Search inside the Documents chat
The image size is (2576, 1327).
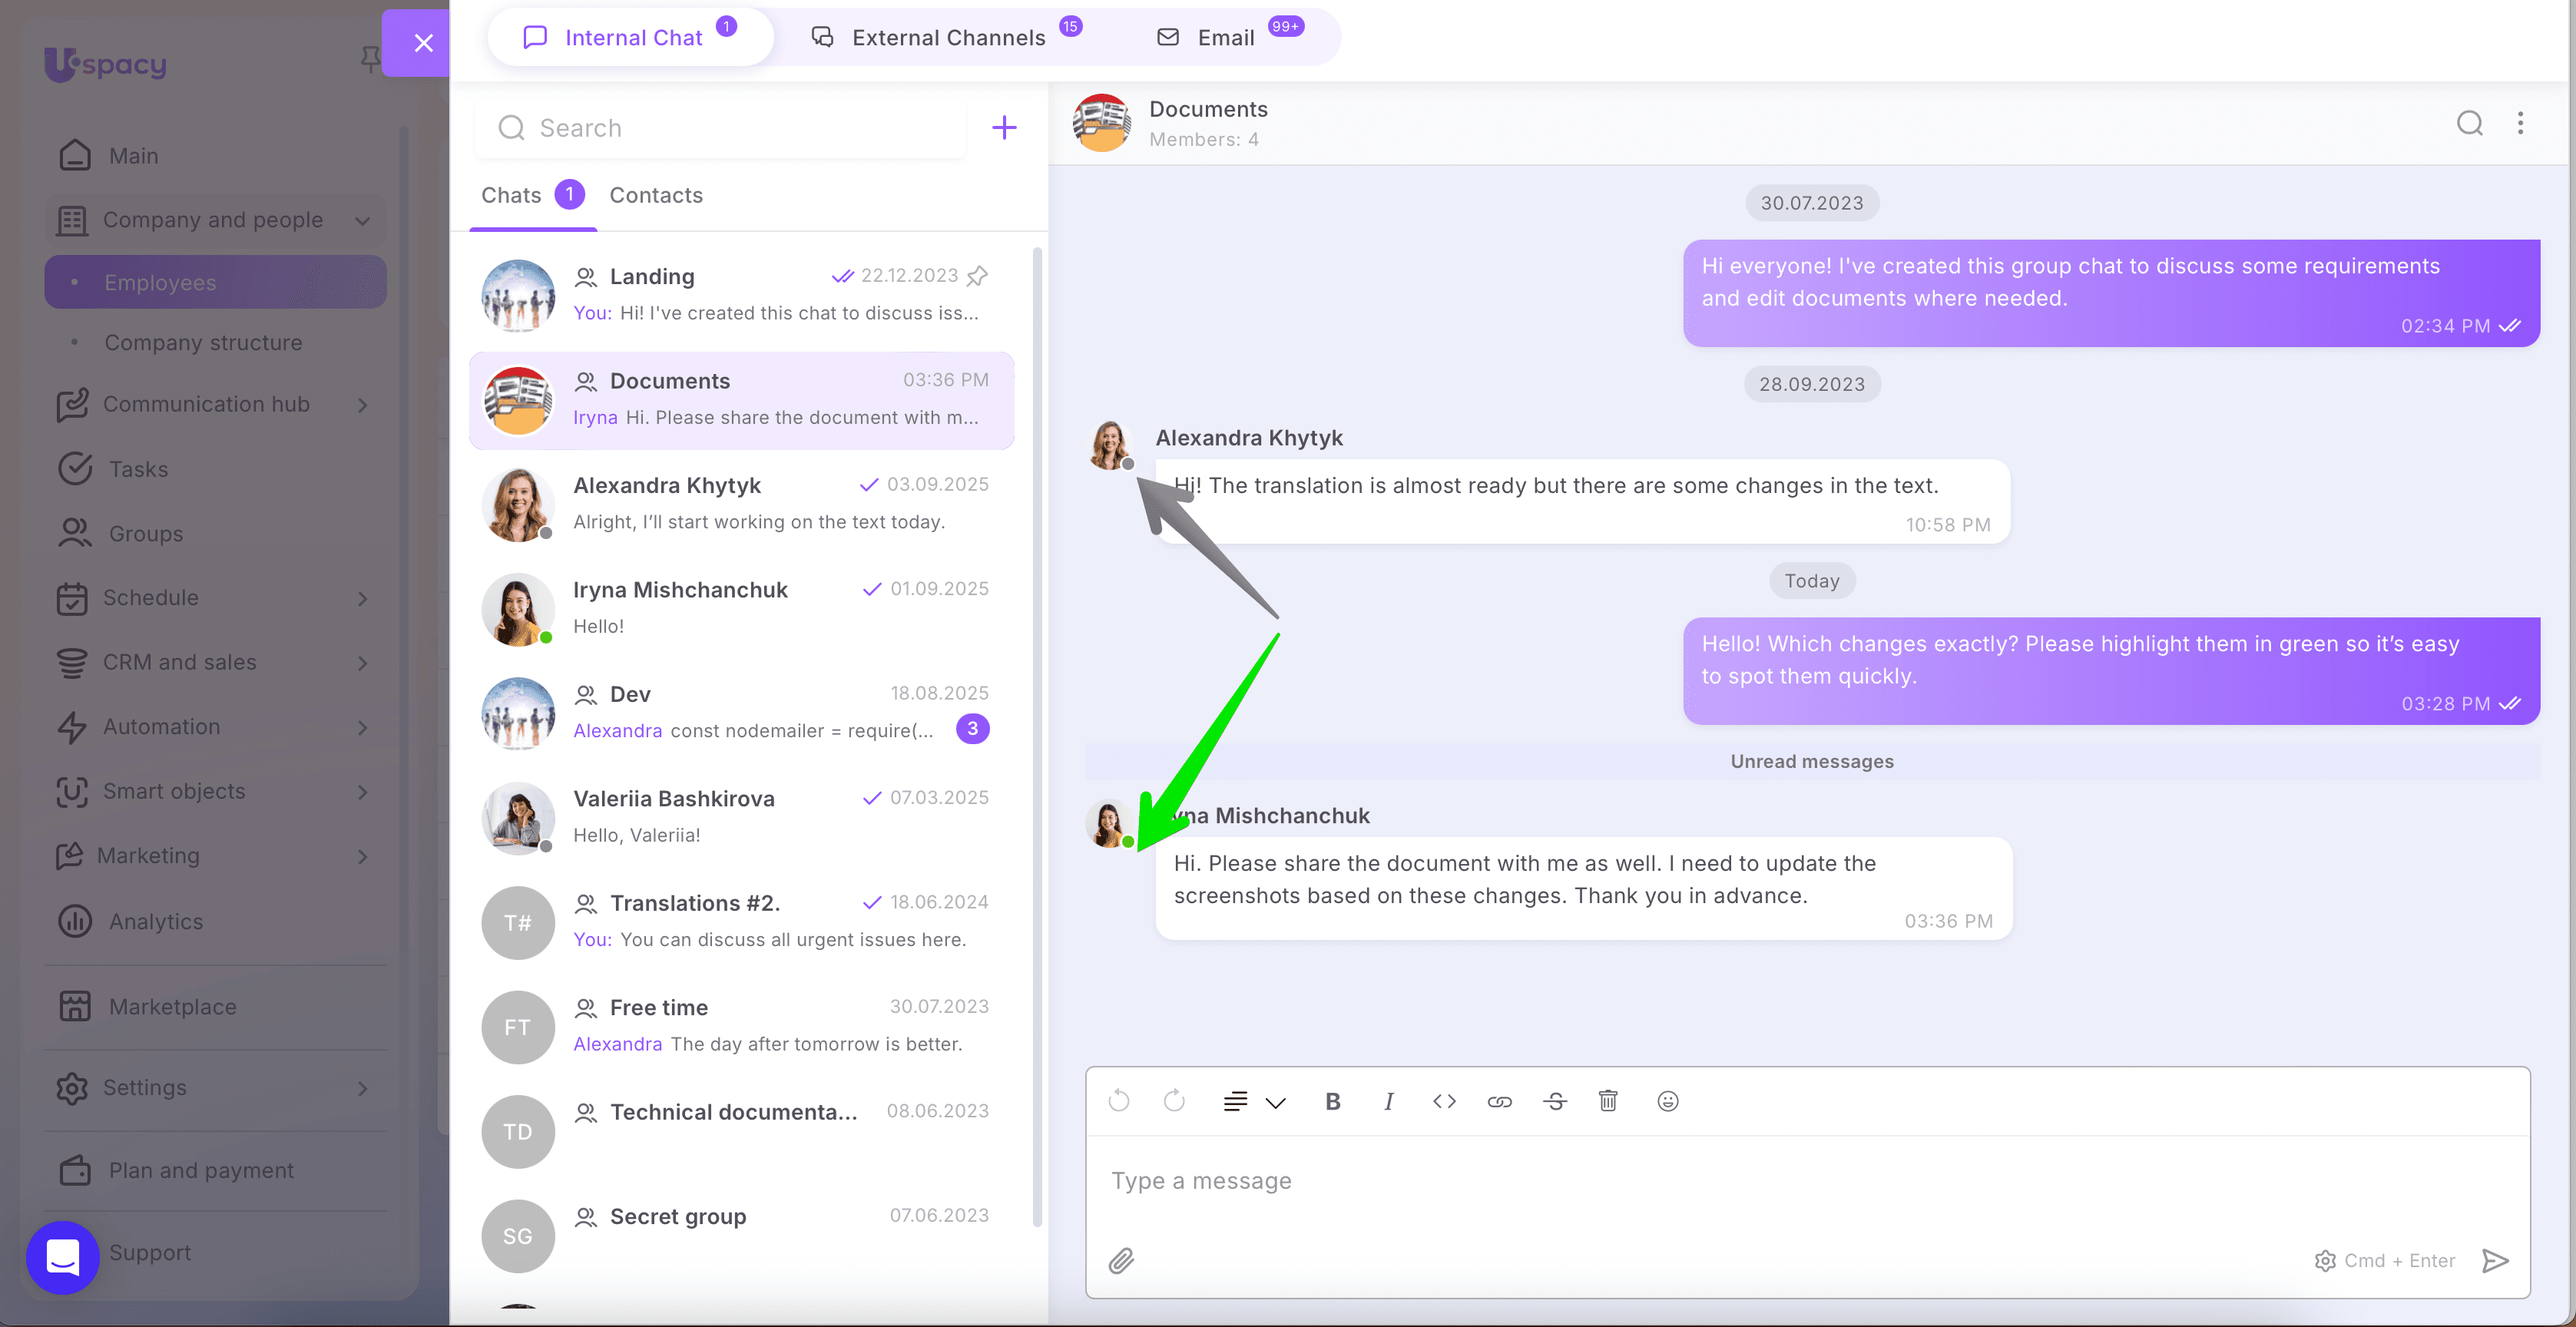point(2470,123)
